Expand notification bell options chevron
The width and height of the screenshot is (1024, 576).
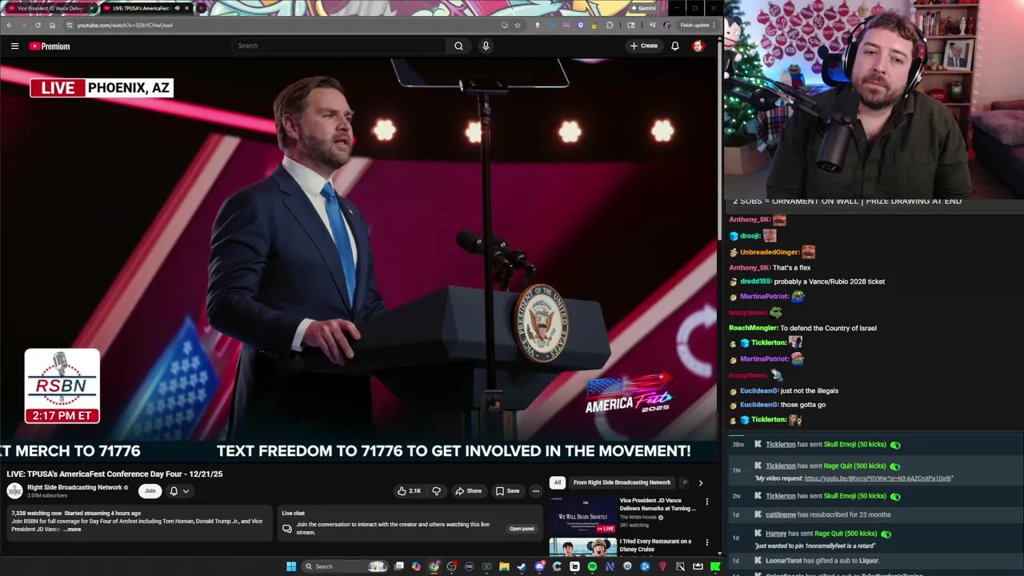186,491
